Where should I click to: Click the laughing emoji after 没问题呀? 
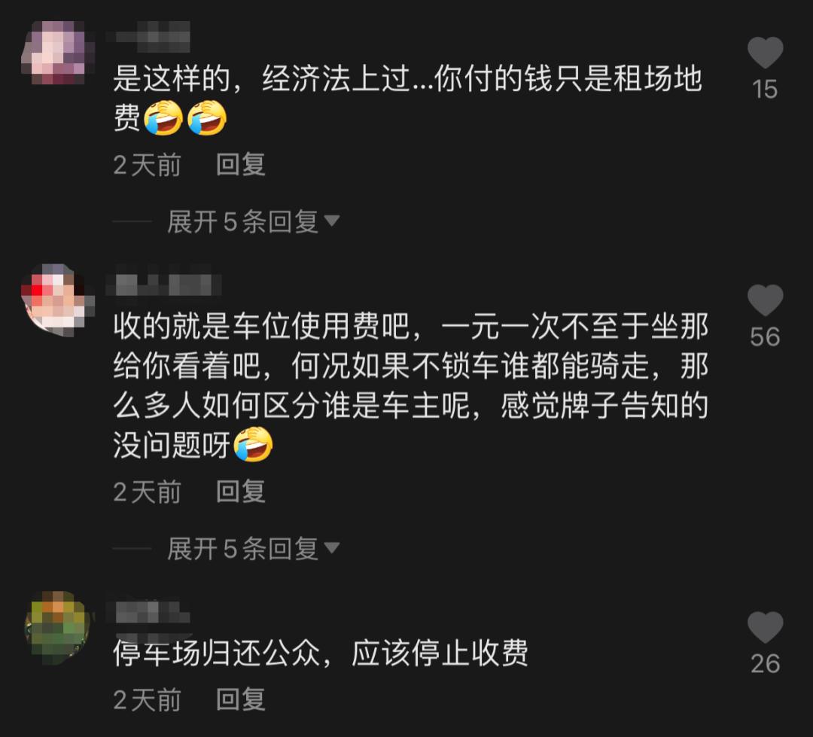click(x=253, y=444)
